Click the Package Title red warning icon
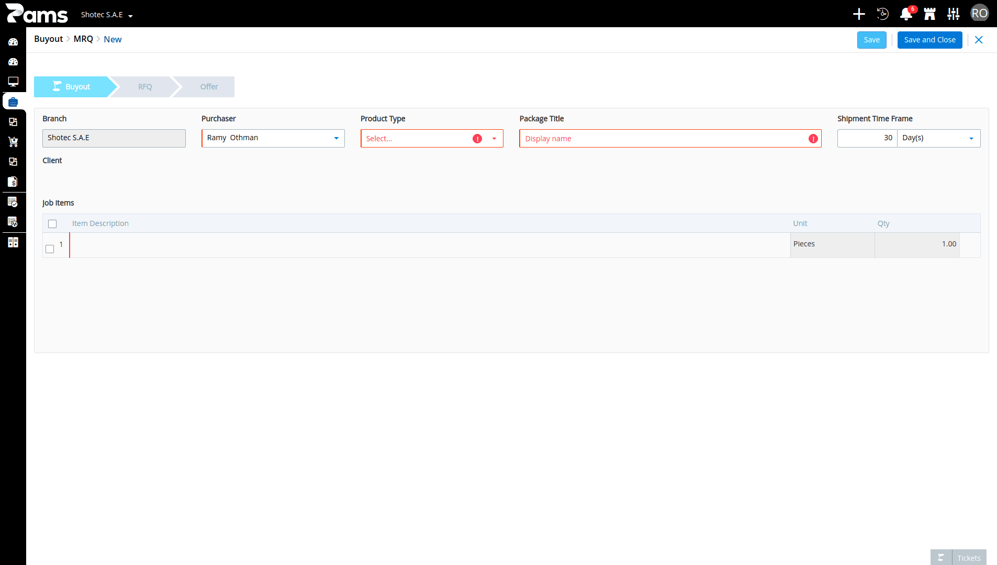The height and width of the screenshot is (565, 997). click(813, 139)
